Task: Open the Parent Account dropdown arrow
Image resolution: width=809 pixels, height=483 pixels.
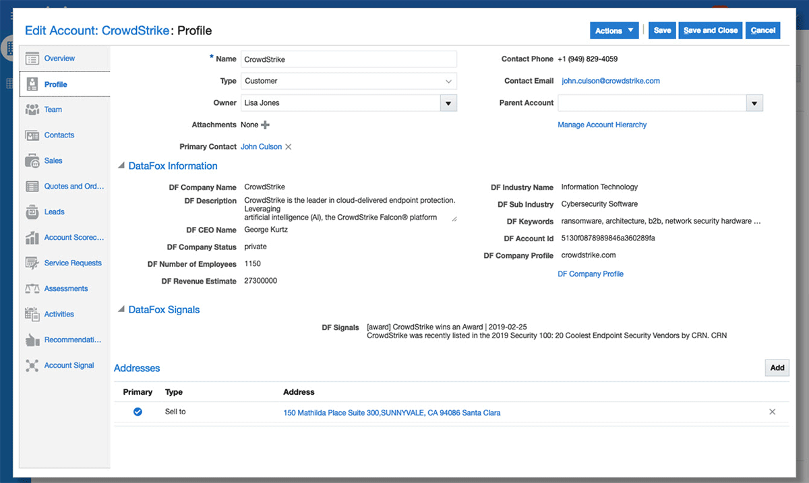Action: click(754, 103)
